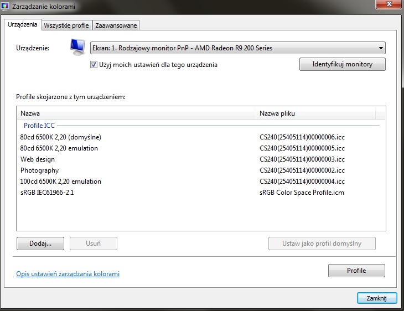This screenshot has width=404, height=311.
Task: Select the Urządzenia tab
Action: [22, 25]
